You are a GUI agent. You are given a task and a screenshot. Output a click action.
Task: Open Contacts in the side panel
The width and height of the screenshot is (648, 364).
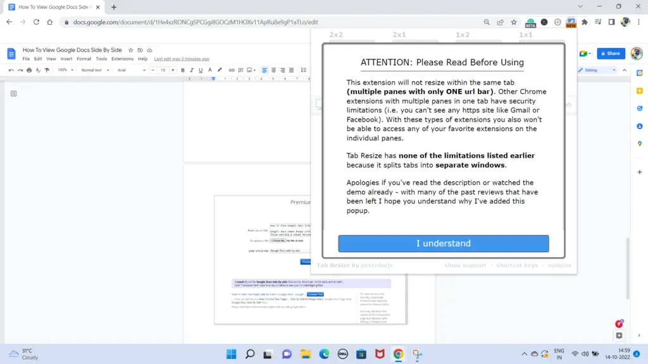[x=640, y=126]
